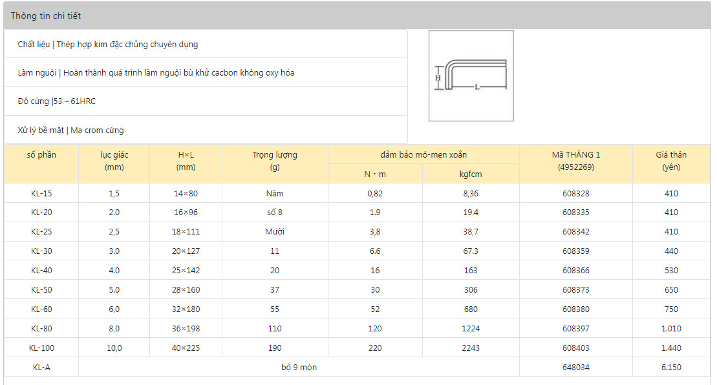The height and width of the screenshot is (385, 717).
Task: Click product code 608359 in the table
Action: pyautogui.click(x=575, y=251)
